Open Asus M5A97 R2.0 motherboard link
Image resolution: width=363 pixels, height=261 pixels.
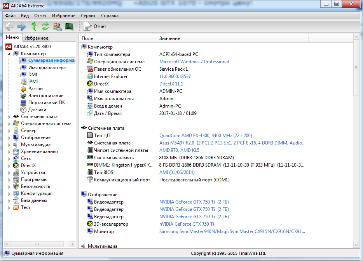tap(232, 143)
